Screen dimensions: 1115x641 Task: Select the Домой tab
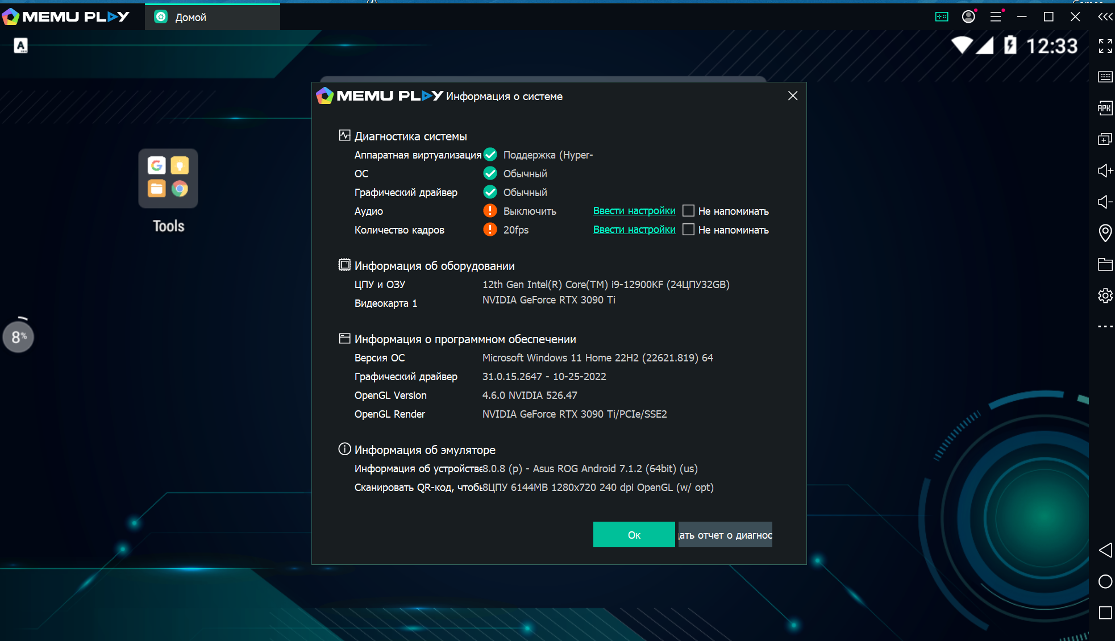(213, 17)
